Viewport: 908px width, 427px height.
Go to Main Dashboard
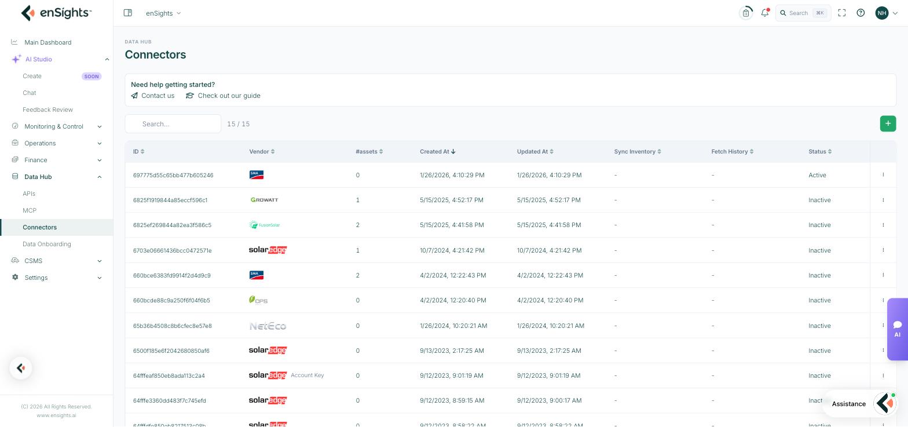(48, 42)
